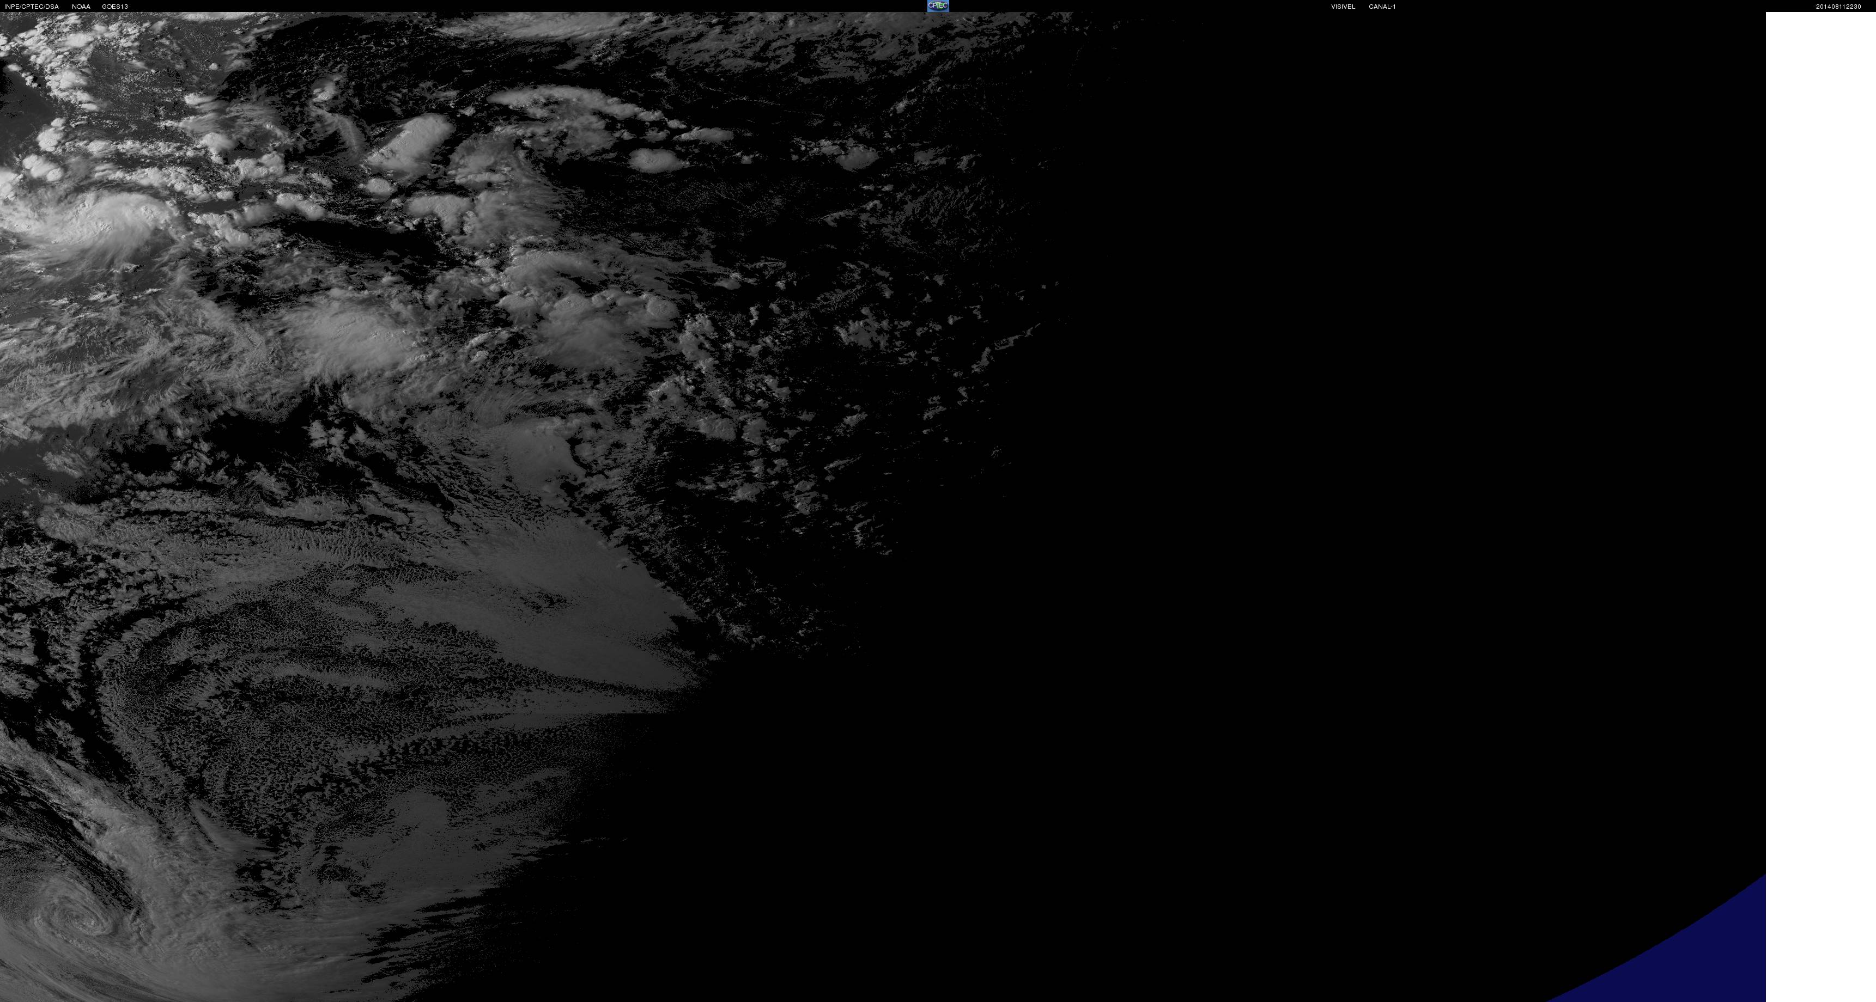
Task: Click the CPTEC logo in header
Action: (x=938, y=6)
